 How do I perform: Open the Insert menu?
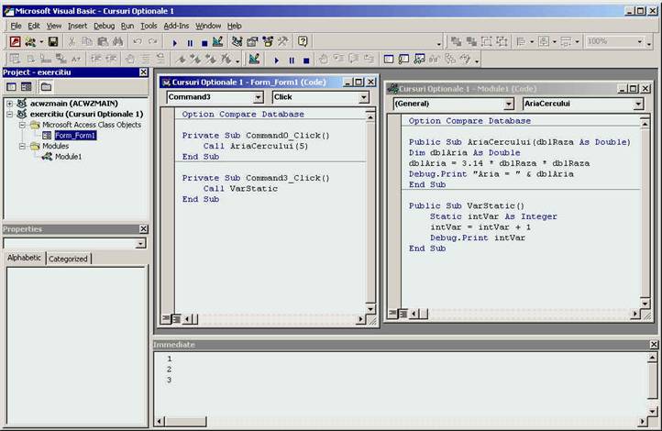click(x=77, y=26)
